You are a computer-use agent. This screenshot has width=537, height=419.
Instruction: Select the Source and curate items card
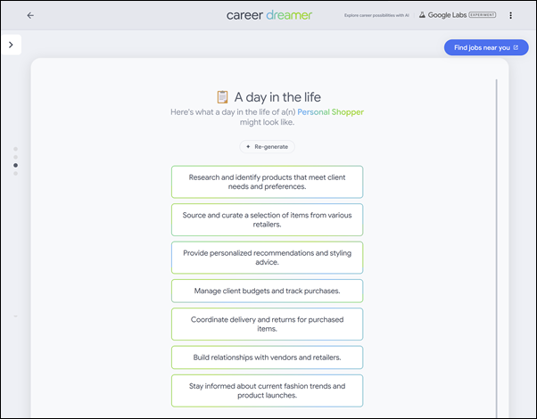[x=267, y=219]
